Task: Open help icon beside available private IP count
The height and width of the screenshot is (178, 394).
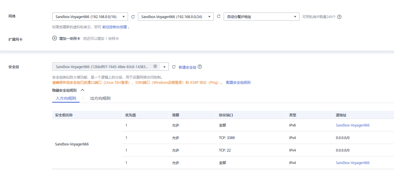Action: 339,17
